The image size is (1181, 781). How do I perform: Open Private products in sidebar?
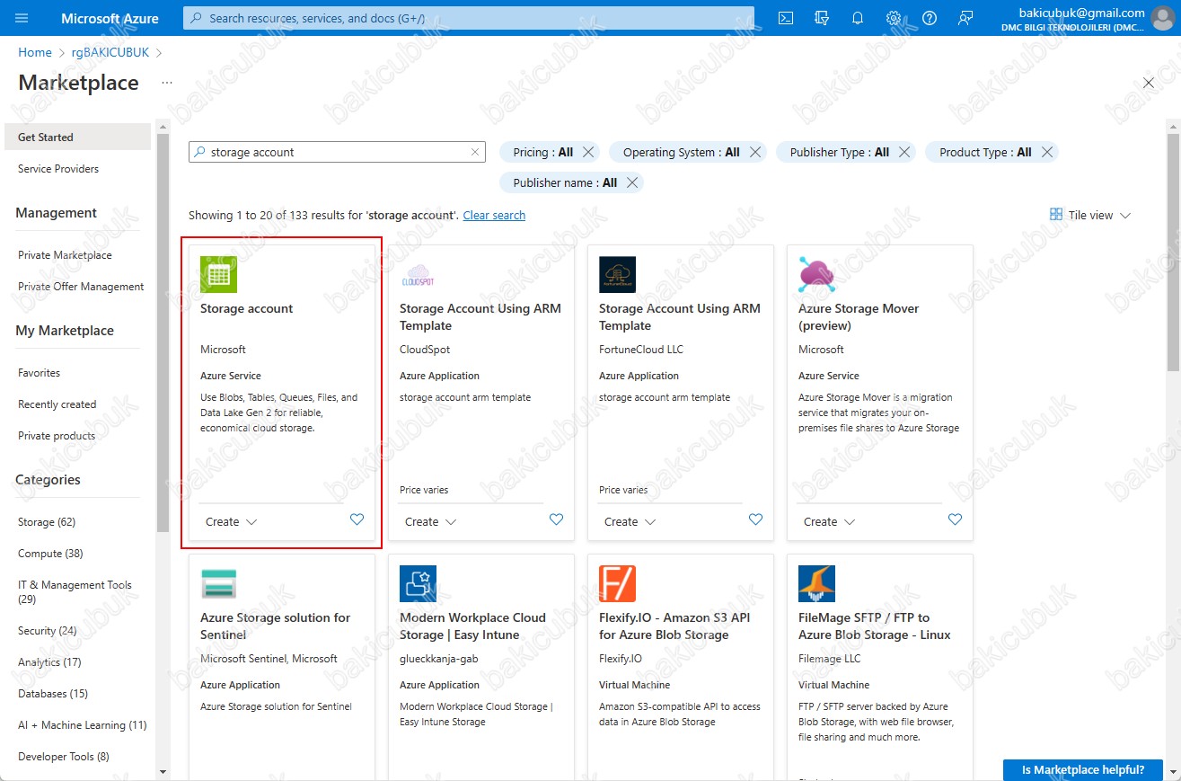pyautogui.click(x=57, y=436)
